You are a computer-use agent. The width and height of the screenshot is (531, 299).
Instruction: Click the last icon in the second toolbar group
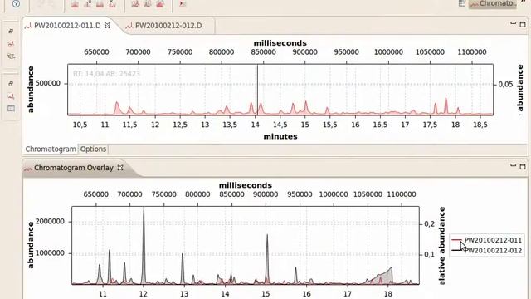[x=160, y=3]
